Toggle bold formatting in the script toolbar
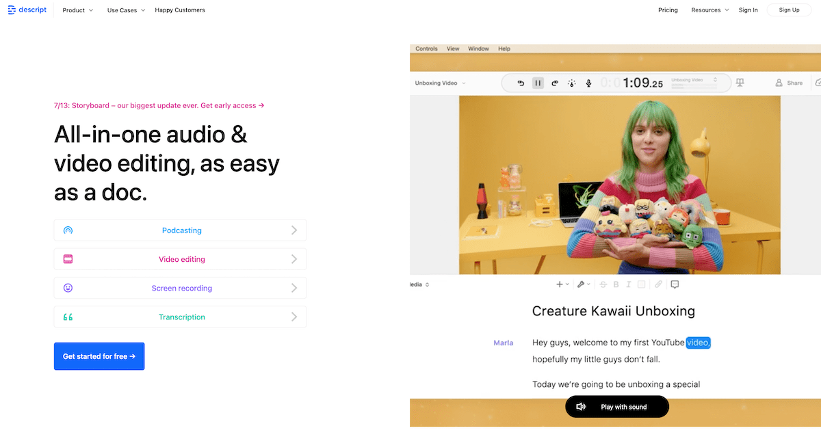This screenshot has width=821, height=441. 616,284
